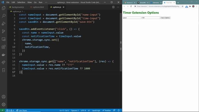Open Run and Debug view

click(x=3, y=24)
